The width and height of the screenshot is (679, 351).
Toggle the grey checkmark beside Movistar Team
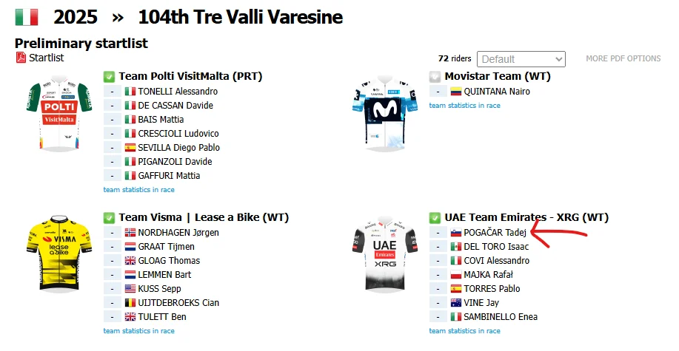435,77
